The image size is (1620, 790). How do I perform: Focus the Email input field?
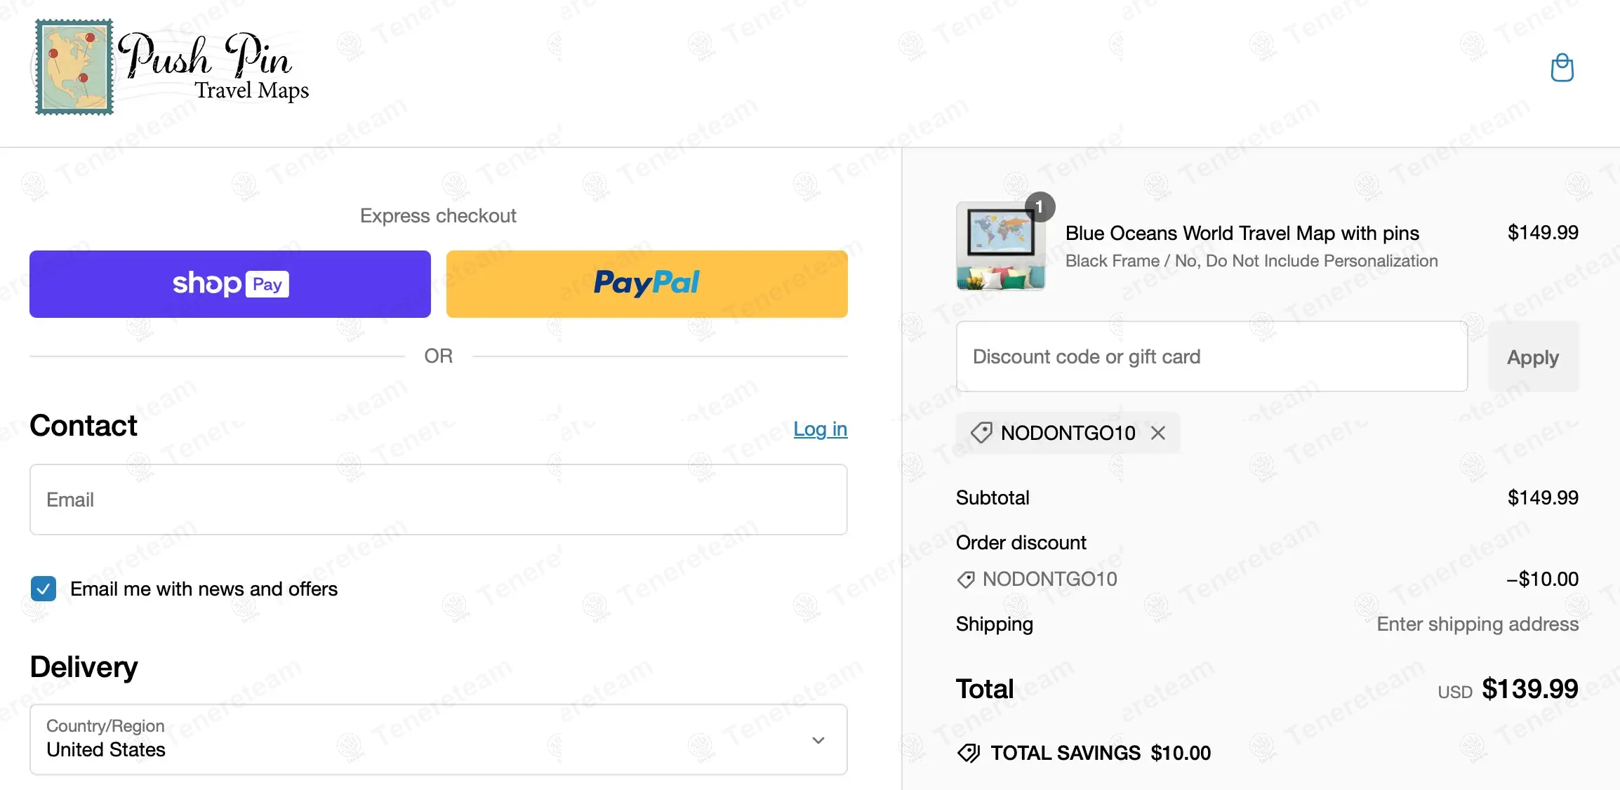point(439,500)
